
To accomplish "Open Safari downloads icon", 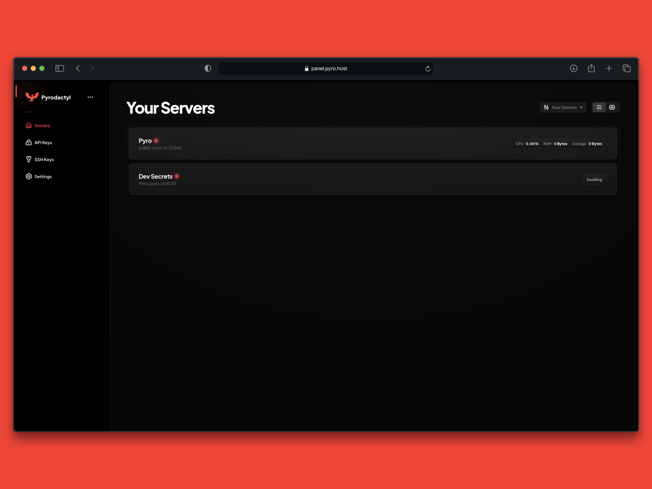I will point(574,69).
